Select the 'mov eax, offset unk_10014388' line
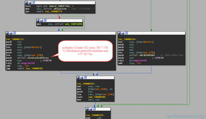 (59, 24)
